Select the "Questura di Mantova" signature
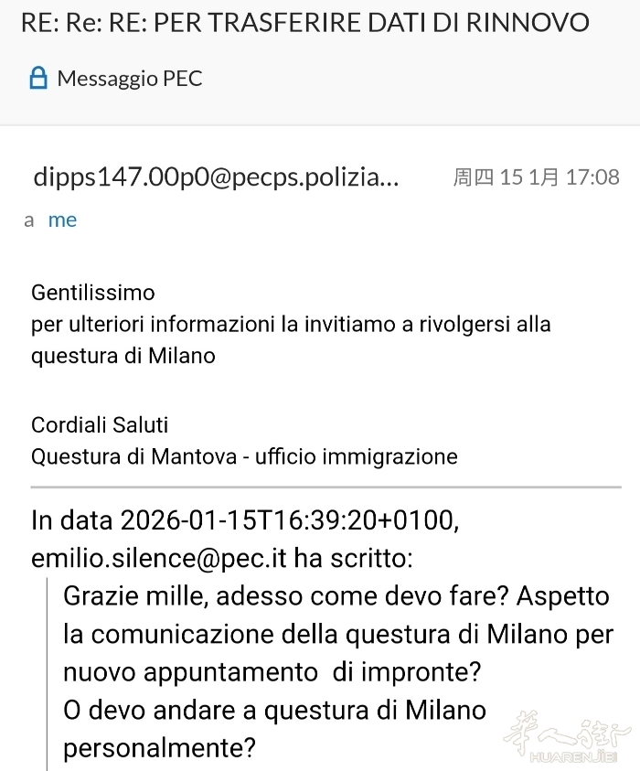The width and height of the screenshot is (640, 771). [x=244, y=455]
